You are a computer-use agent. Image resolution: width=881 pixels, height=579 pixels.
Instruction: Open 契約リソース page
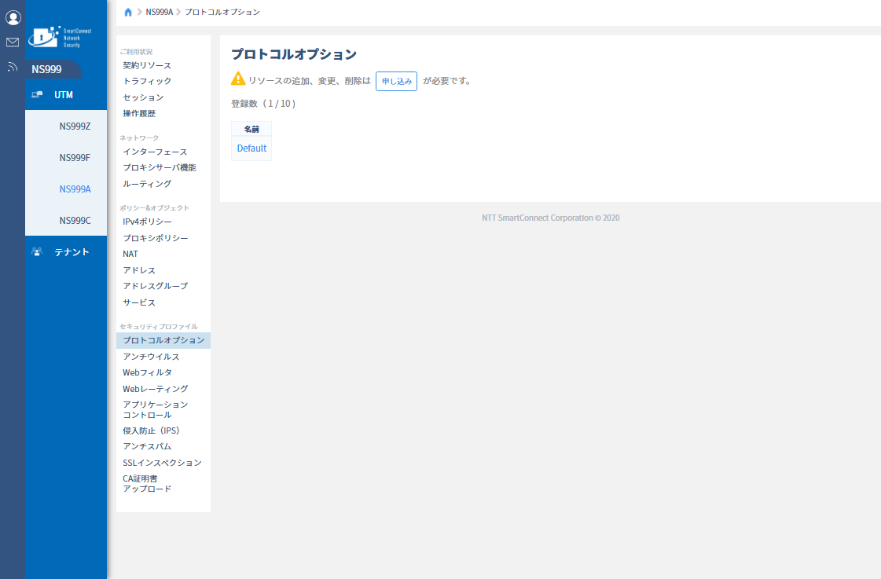(x=147, y=66)
